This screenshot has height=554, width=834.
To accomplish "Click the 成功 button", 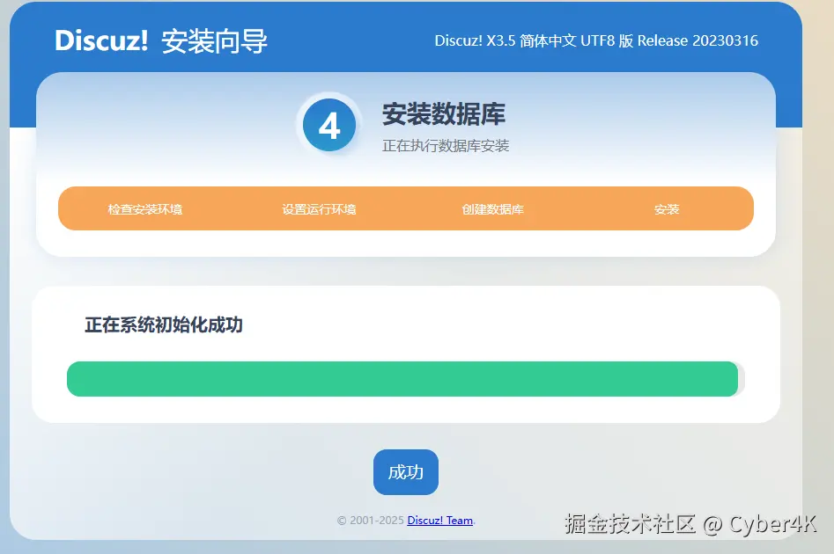I will [406, 471].
